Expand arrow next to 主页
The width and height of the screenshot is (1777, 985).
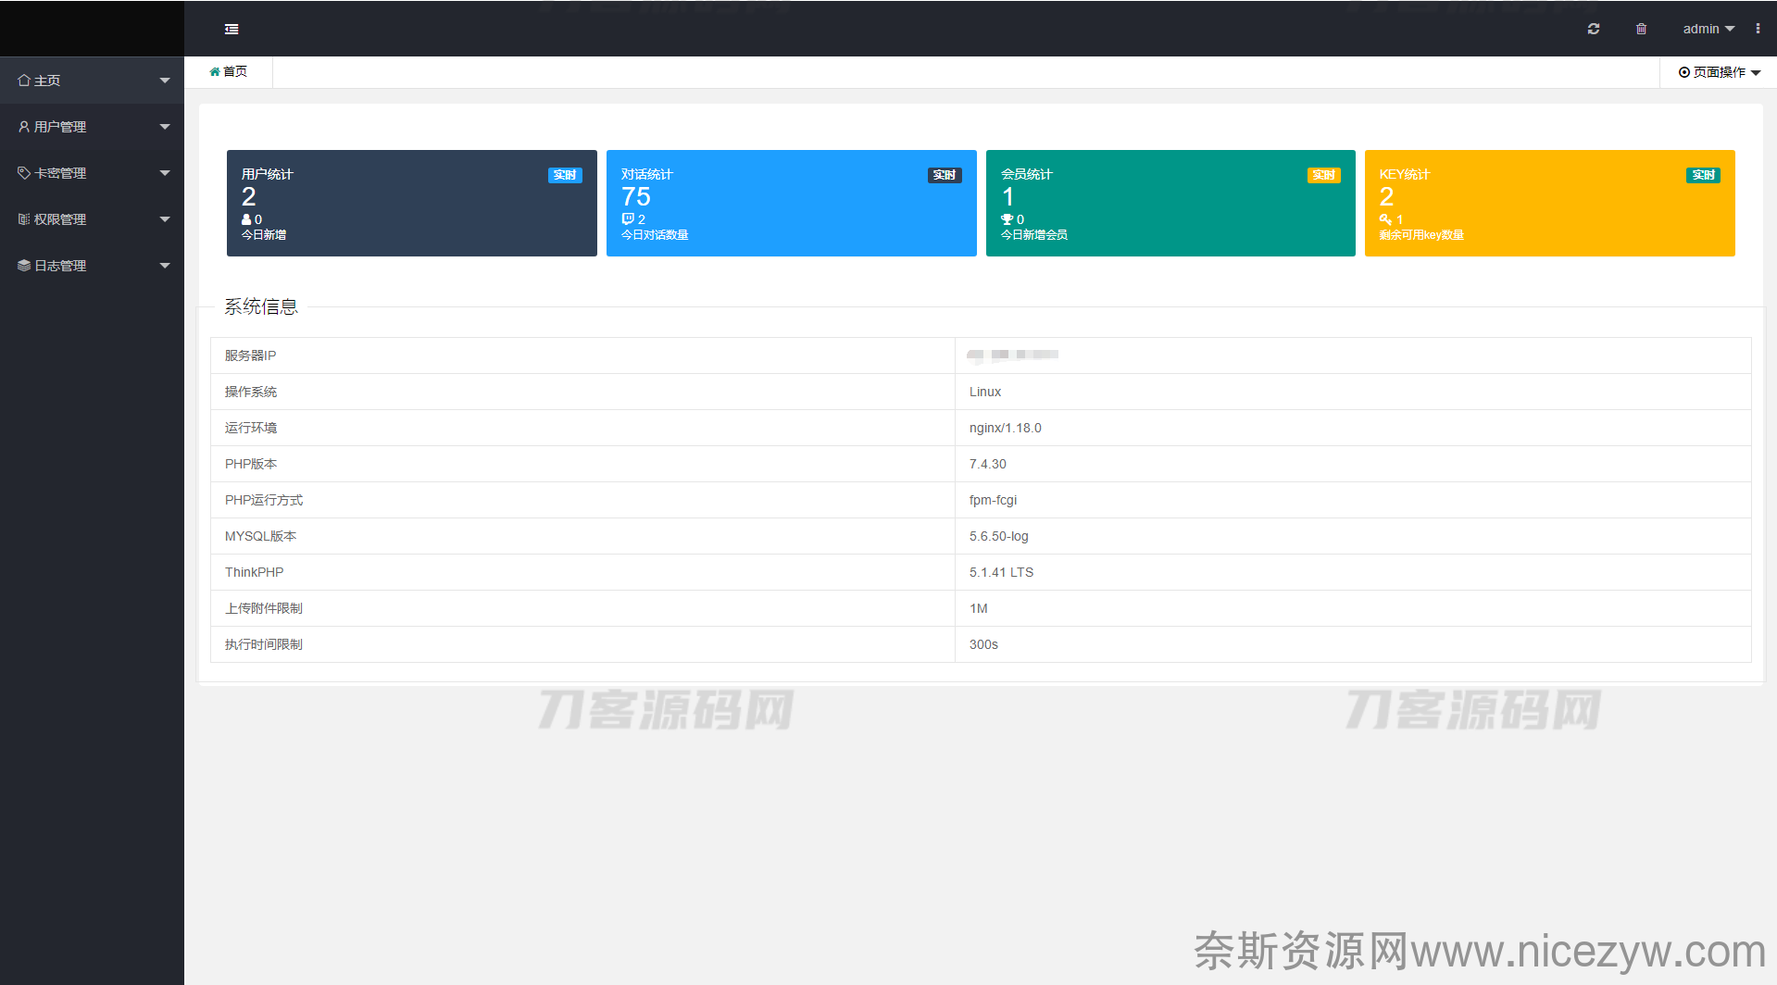click(165, 81)
